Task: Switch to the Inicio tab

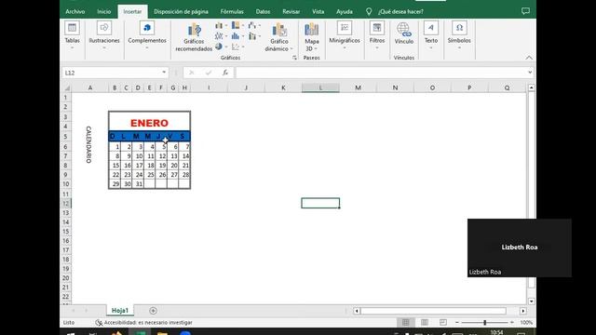Action: (103, 12)
